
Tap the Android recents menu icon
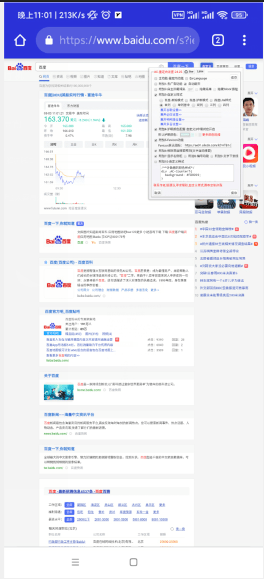pos(75,562)
